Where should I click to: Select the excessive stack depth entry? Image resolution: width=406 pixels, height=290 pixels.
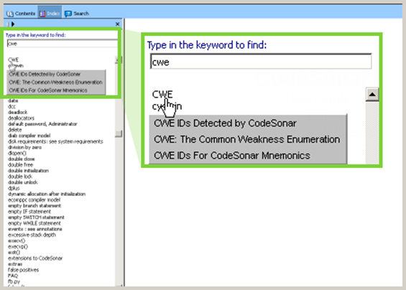(32, 235)
